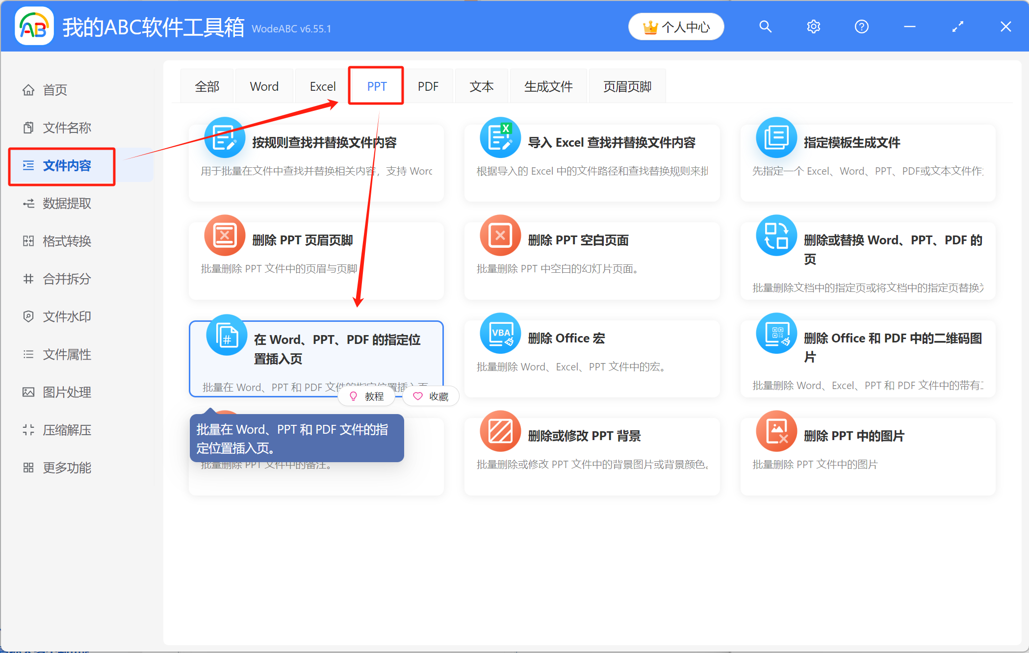The height and width of the screenshot is (653, 1029).
Task: Open the 教程 tutorial link
Action: pyautogui.click(x=366, y=396)
